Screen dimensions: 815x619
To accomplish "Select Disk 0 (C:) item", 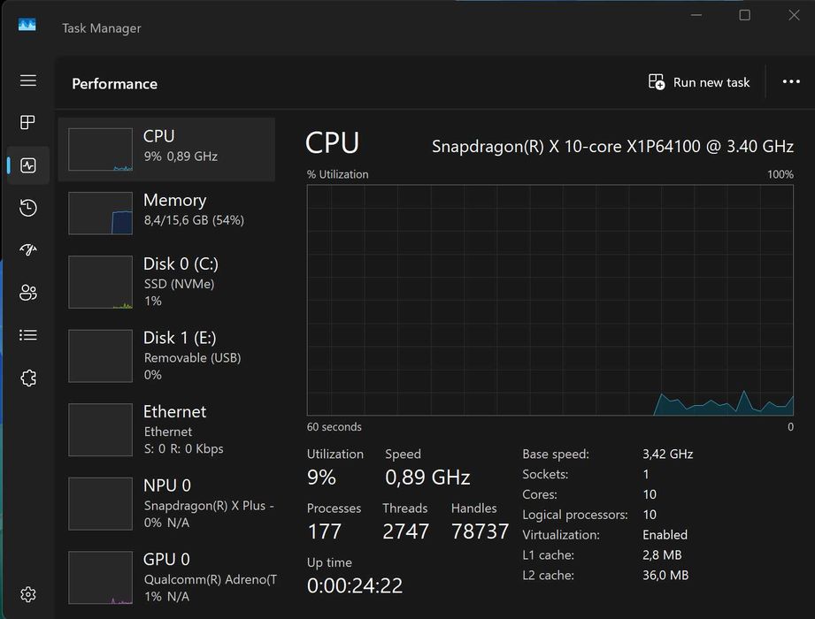I will [166, 282].
